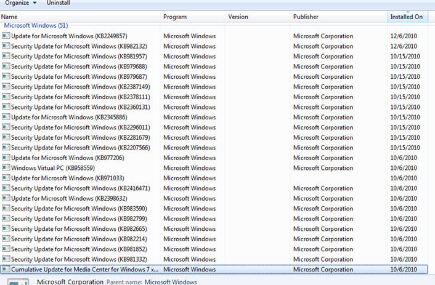The height and width of the screenshot is (285, 435).
Task: Select Security Update (KB982132) name text
Action: coord(79,46)
